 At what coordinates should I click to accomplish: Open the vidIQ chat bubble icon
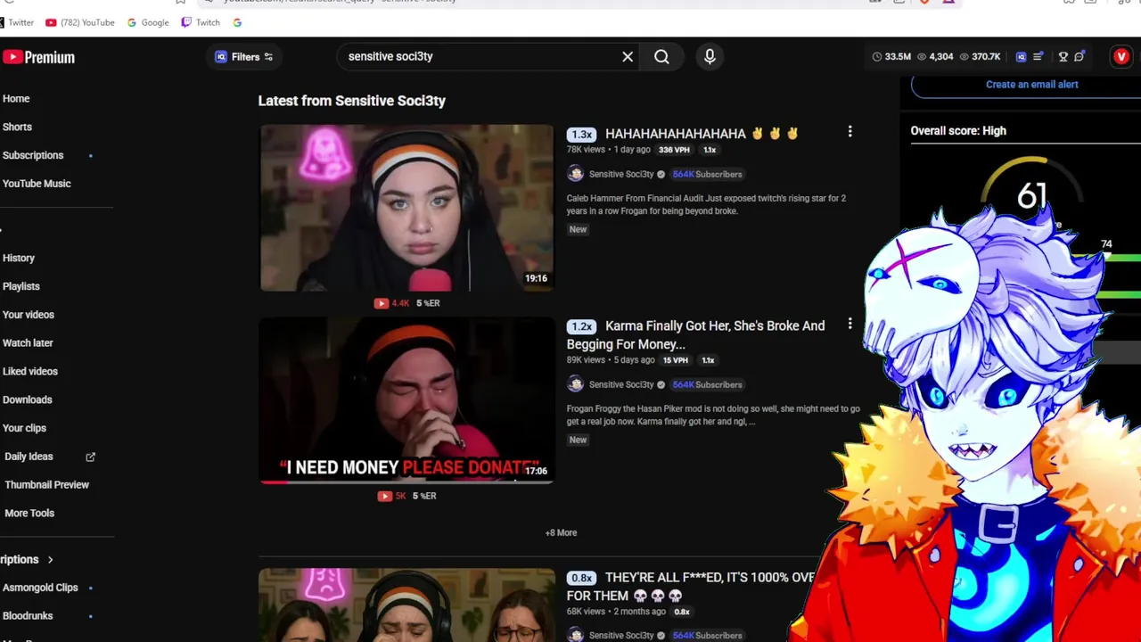(1079, 57)
